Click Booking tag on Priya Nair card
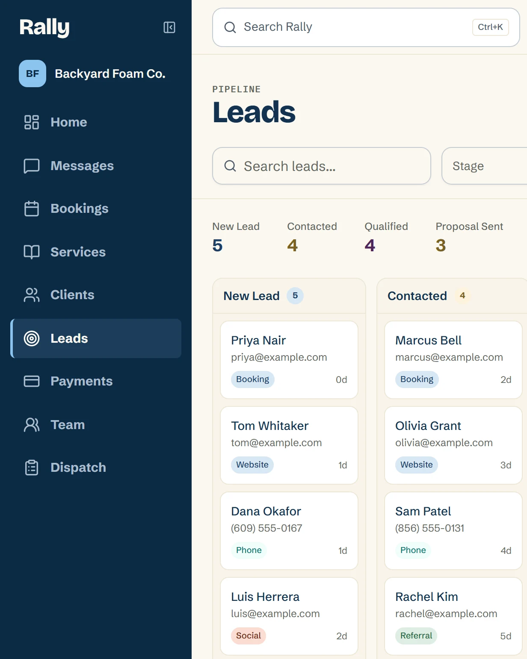This screenshot has height=659, width=527. click(253, 380)
